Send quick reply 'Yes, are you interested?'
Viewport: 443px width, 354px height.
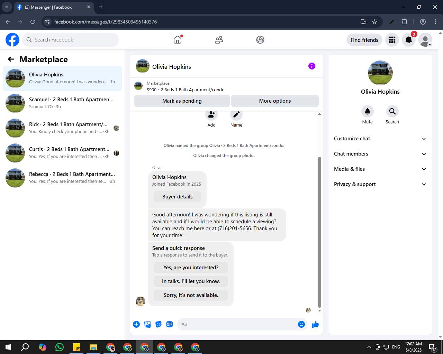click(191, 268)
